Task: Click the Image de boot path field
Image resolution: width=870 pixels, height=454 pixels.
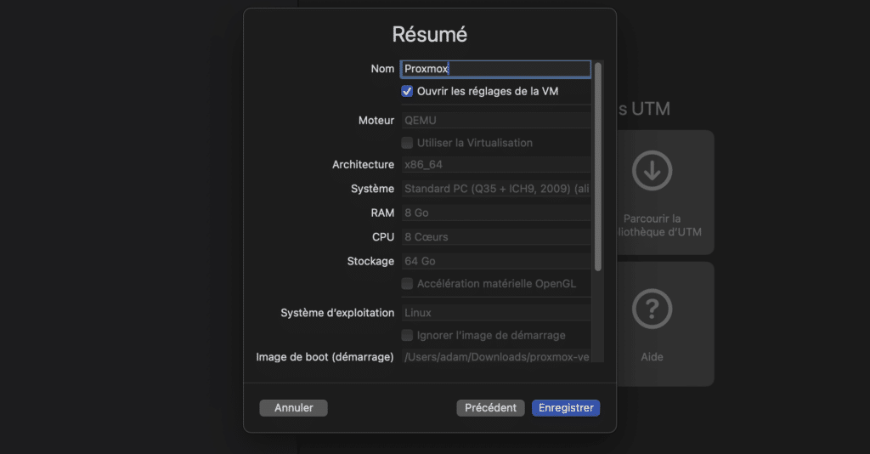Action: pyautogui.click(x=495, y=357)
